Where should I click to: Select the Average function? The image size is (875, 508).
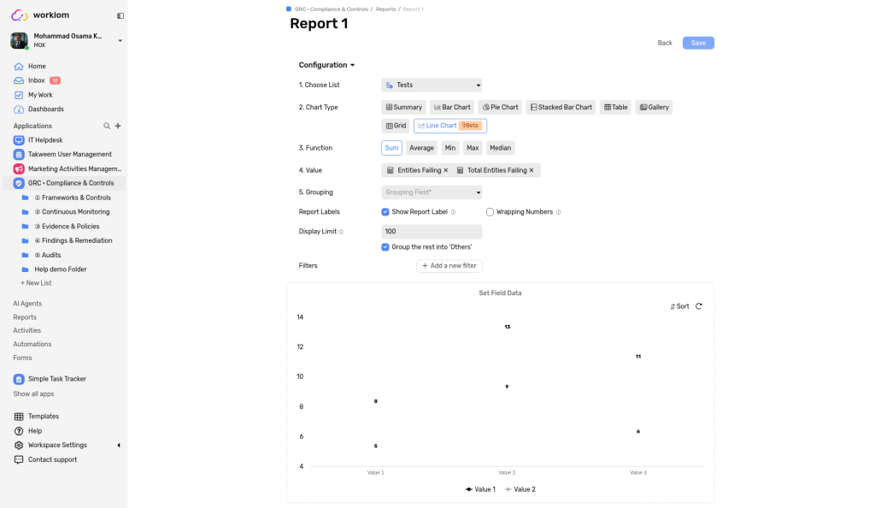pos(421,148)
